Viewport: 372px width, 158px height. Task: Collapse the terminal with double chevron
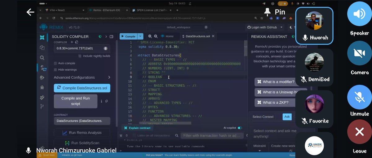121,135
